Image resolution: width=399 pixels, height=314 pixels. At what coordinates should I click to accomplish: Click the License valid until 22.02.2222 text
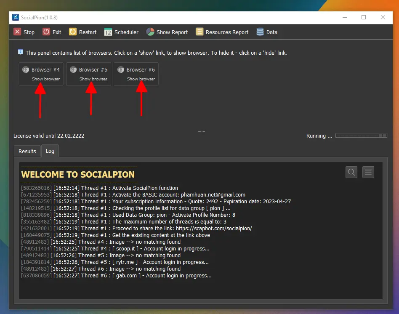pos(49,136)
